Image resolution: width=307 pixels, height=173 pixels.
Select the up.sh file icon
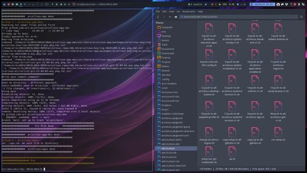pos(232,151)
